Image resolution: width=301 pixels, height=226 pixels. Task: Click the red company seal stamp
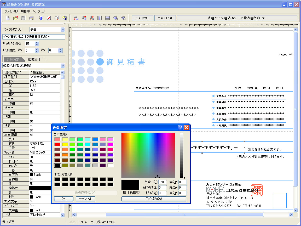[x=257, y=190]
